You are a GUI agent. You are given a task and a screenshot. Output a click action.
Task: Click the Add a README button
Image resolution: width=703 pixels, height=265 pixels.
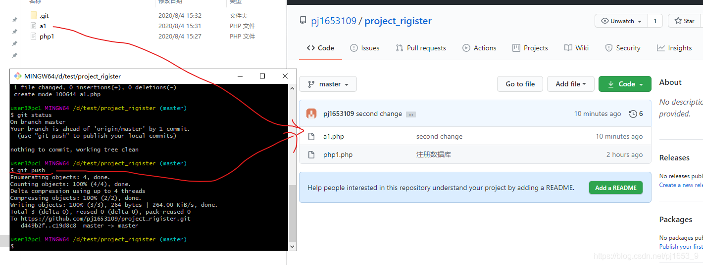[x=616, y=188]
